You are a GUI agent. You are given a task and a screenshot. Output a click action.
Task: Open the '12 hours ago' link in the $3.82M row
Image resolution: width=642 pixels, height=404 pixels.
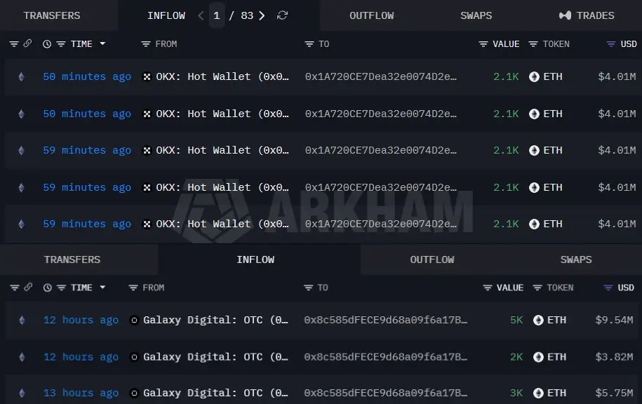[81, 356]
